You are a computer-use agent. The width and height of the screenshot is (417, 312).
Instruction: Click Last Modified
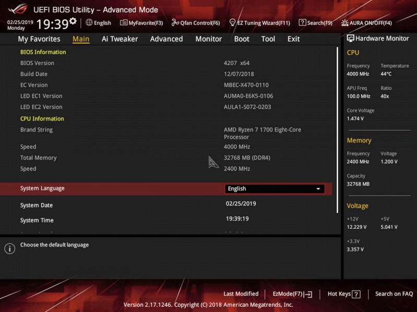click(x=241, y=294)
